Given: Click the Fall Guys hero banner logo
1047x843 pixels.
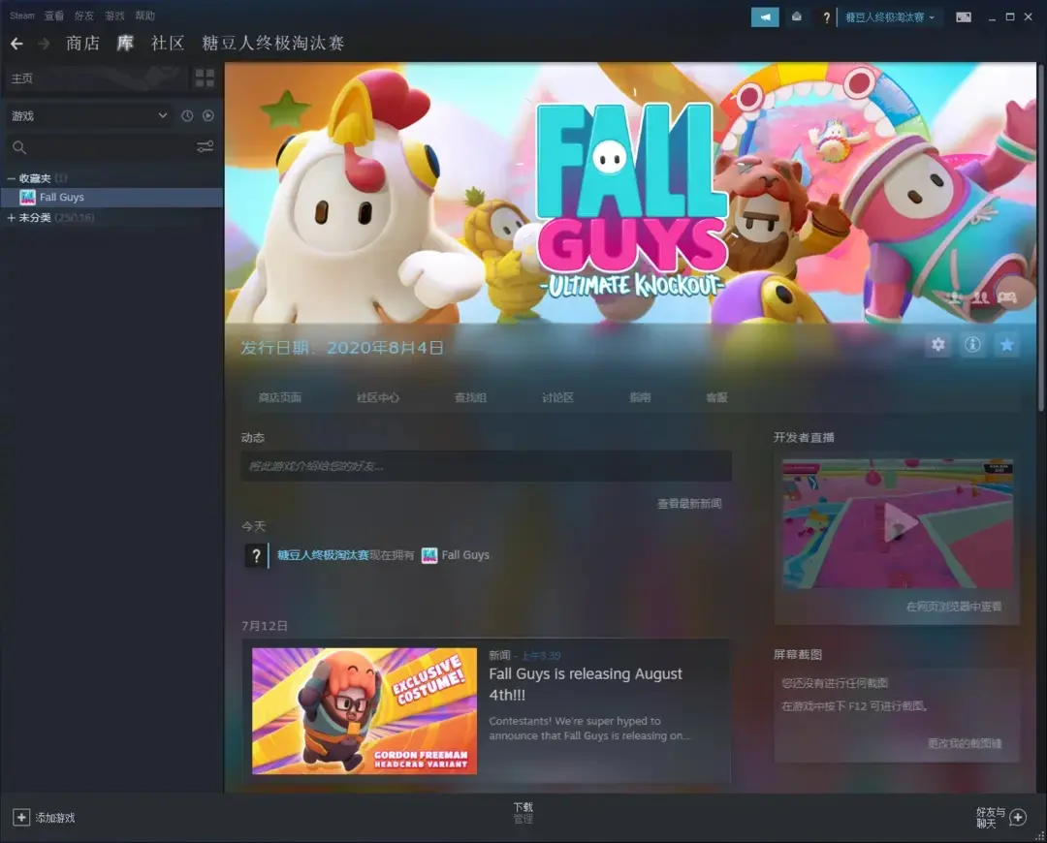Looking at the screenshot, I should [x=632, y=201].
